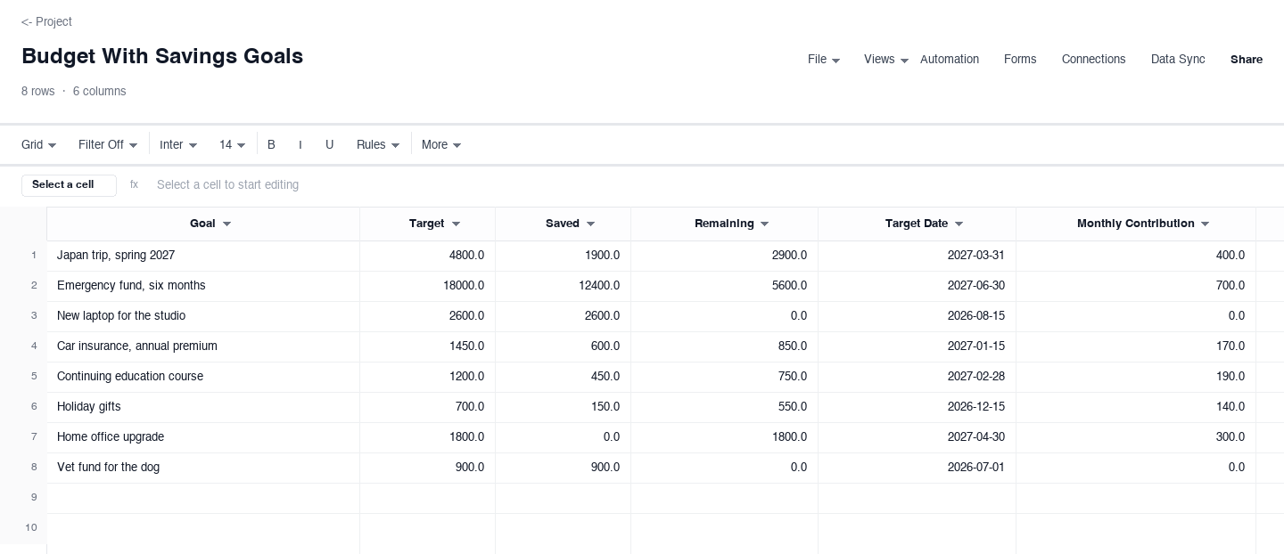1284x554 pixels.
Task: Select the 2026-08-15 target date cell
Action: click(918, 316)
